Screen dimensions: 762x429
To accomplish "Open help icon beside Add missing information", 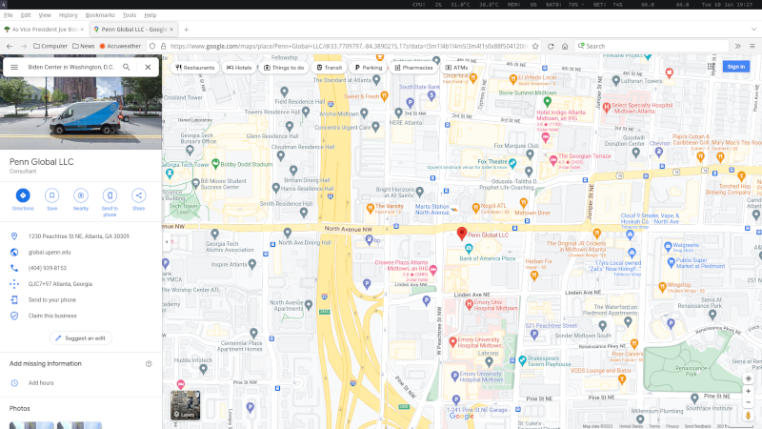I will (149, 364).
